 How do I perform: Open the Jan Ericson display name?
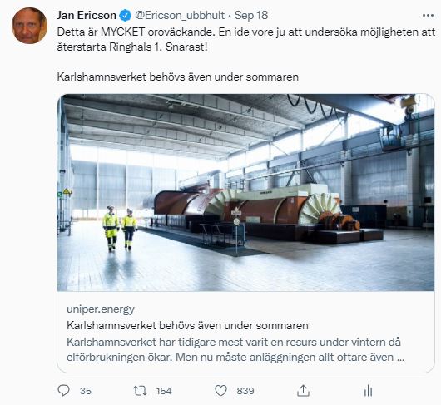tap(87, 15)
